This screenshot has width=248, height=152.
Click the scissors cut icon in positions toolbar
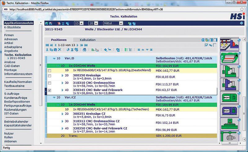coord(47,50)
